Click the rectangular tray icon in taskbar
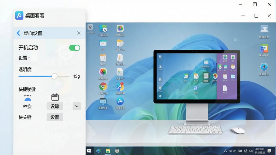Image resolution: width=276 pixels, height=155 pixels. pyautogui.click(x=240, y=151)
